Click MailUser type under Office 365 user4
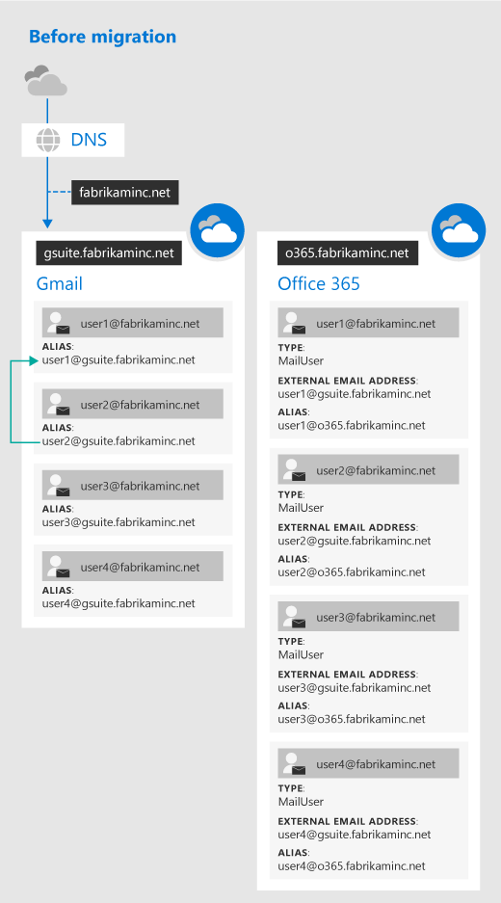The height and width of the screenshot is (903, 501). (x=301, y=802)
